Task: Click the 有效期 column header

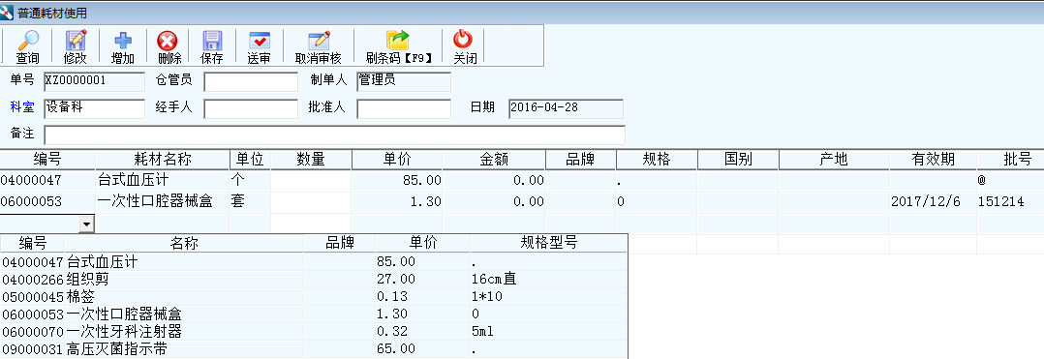Action: click(x=933, y=160)
